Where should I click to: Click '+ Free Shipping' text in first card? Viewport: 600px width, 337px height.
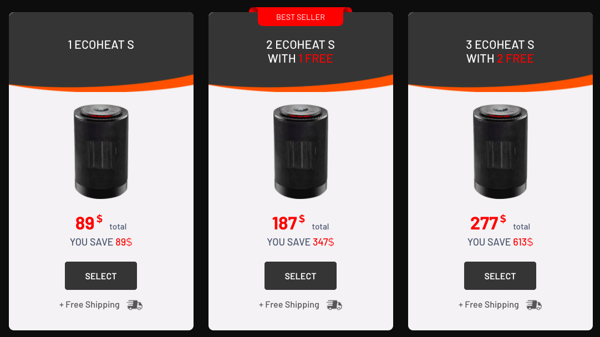[x=89, y=305]
